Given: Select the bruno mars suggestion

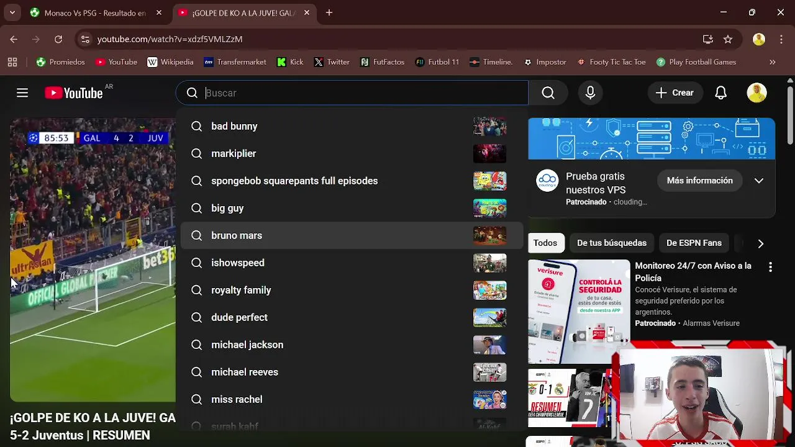Looking at the screenshot, I should click(x=352, y=235).
